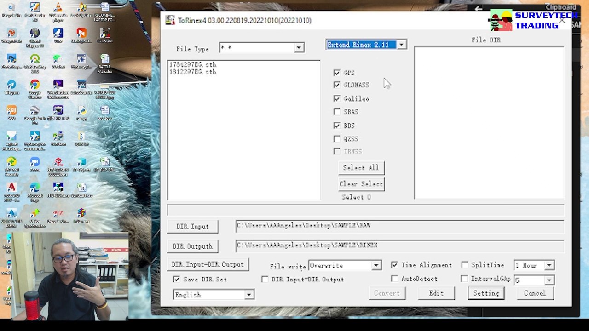
Task: Click the Edit button
Action: [436, 293]
